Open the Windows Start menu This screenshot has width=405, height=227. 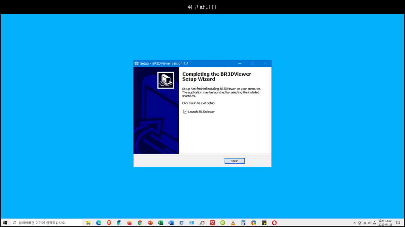5,223
